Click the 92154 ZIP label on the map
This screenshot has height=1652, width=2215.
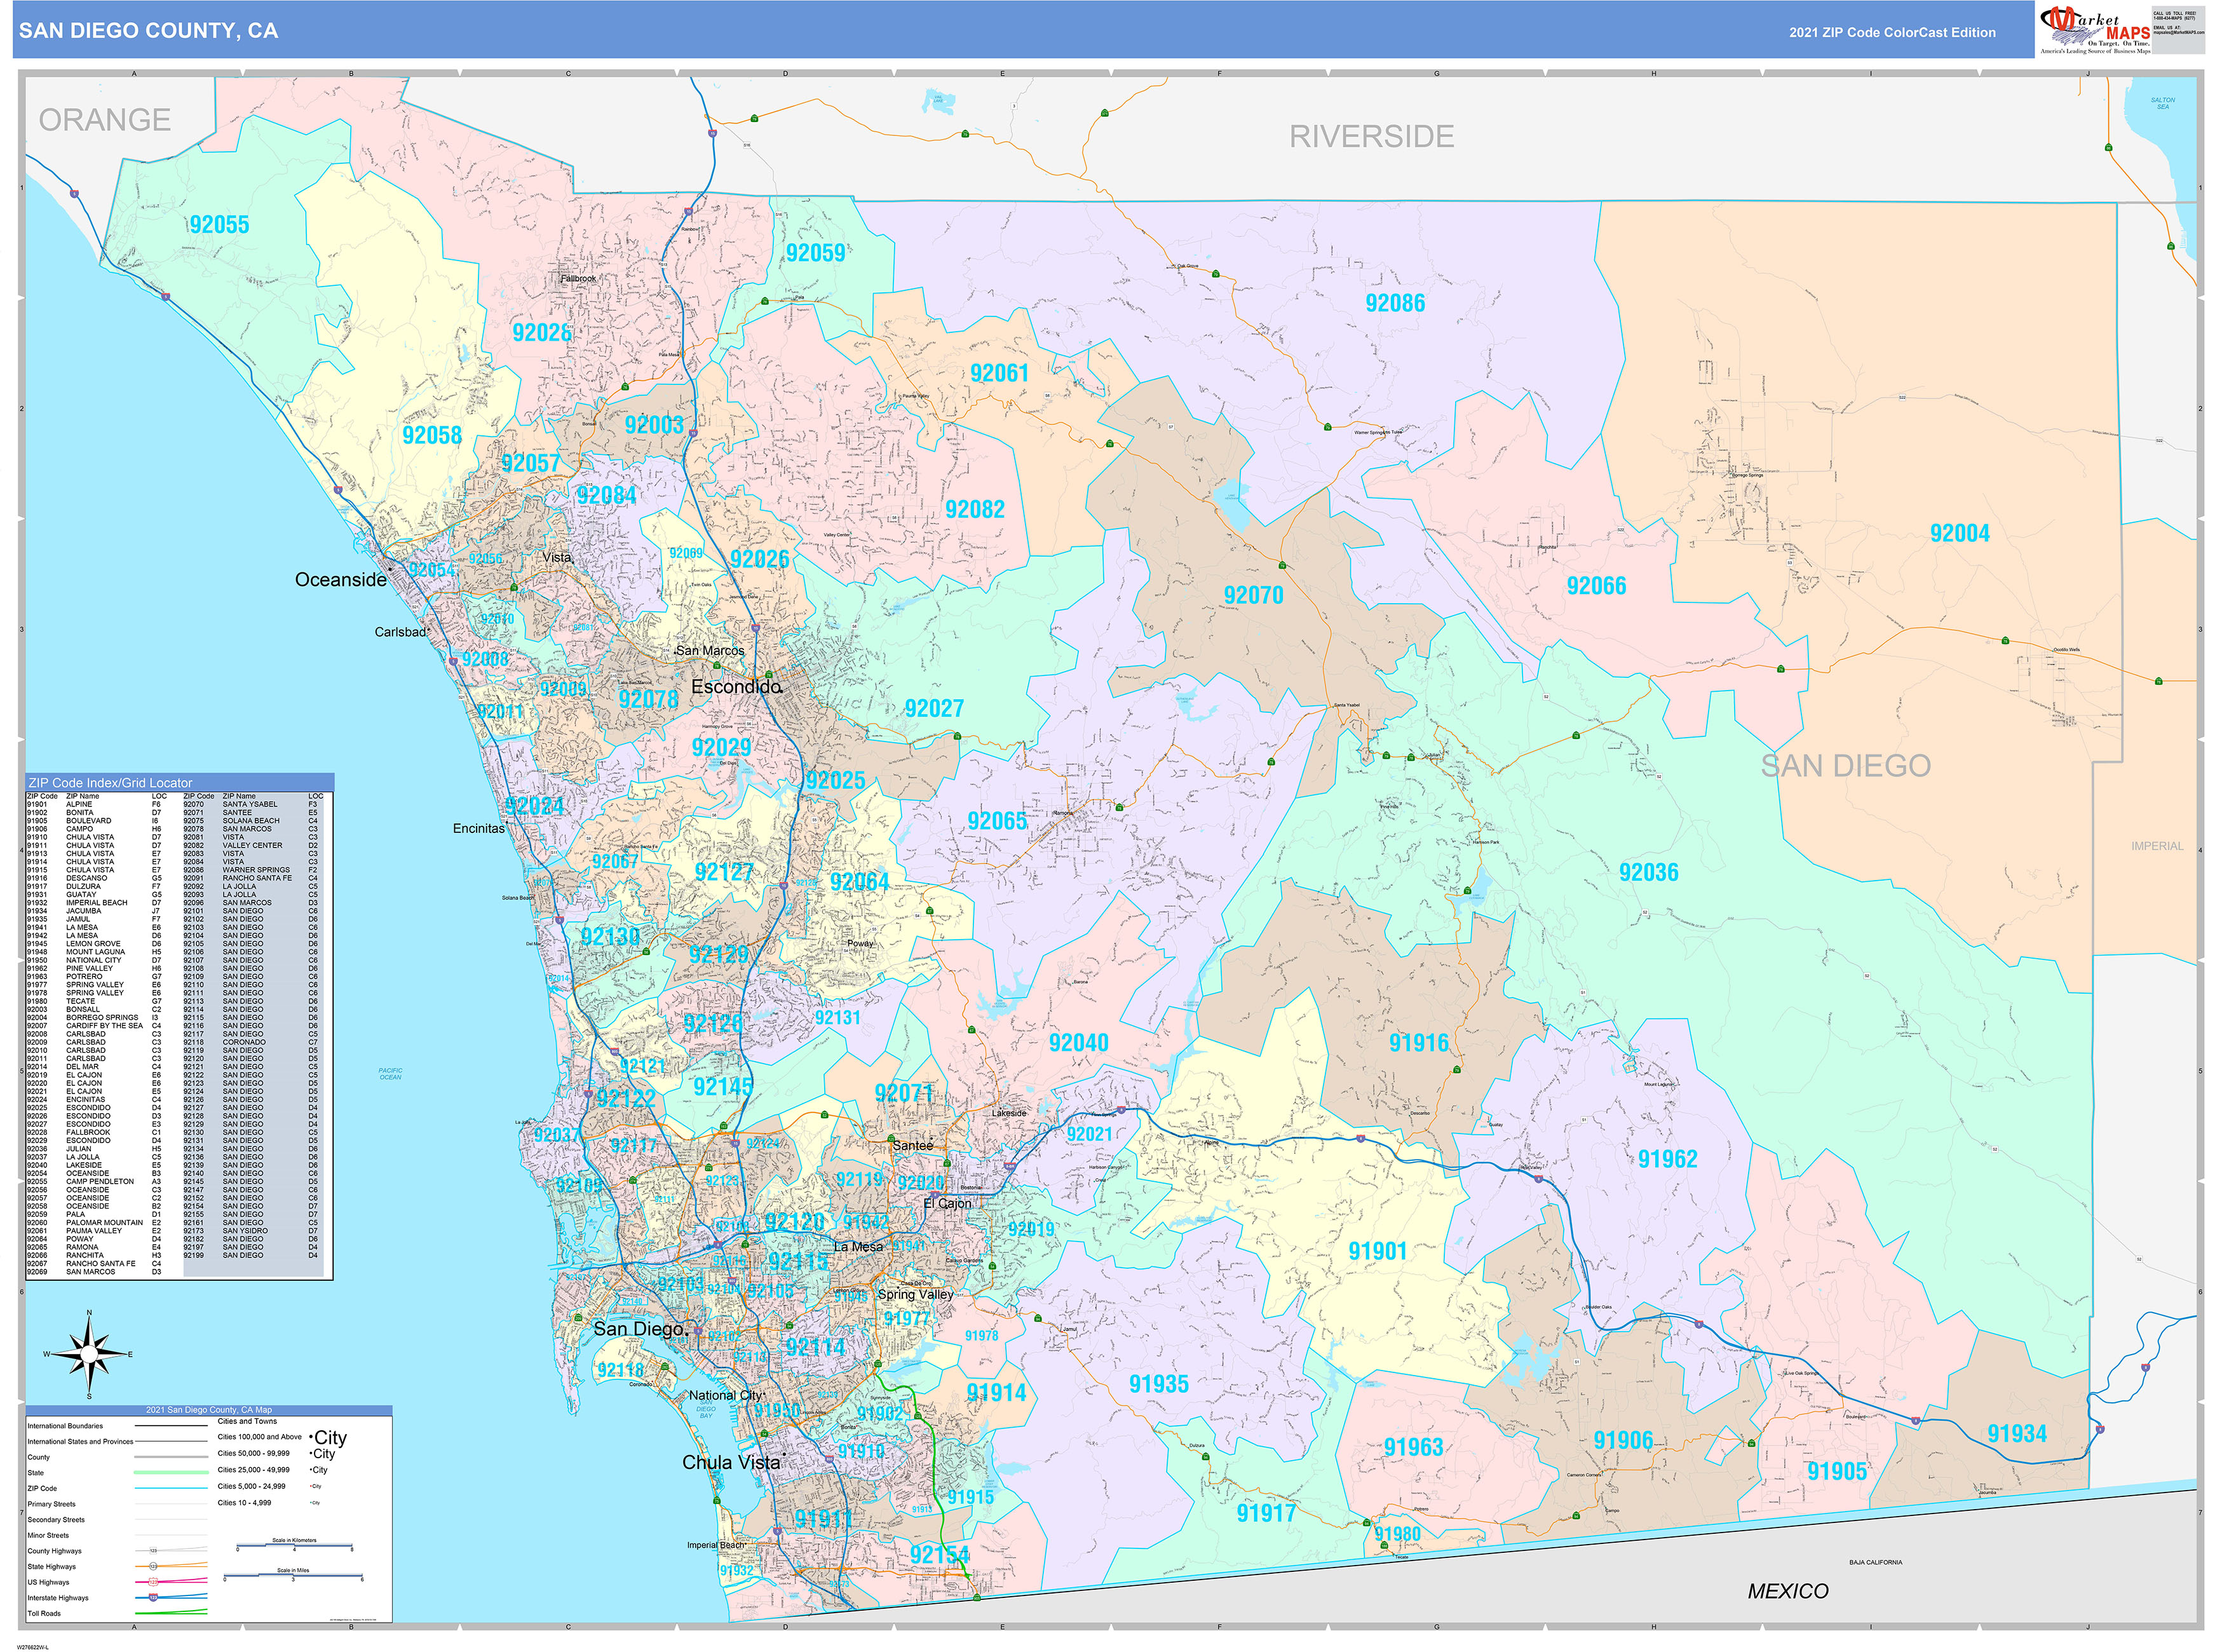pos(939,1555)
